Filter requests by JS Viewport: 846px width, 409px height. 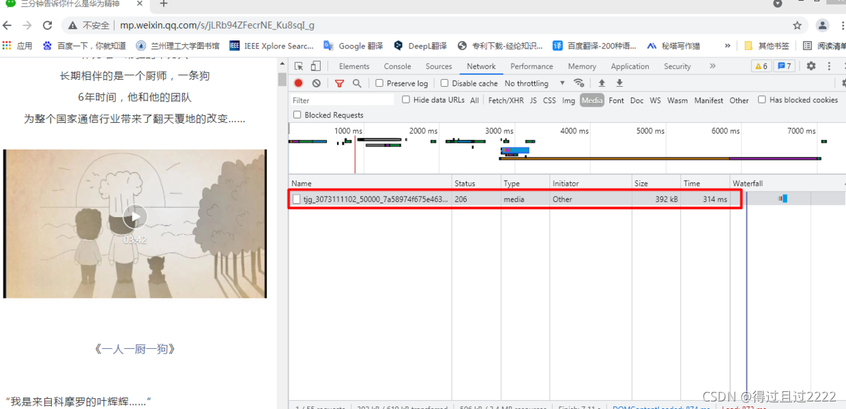(x=534, y=100)
